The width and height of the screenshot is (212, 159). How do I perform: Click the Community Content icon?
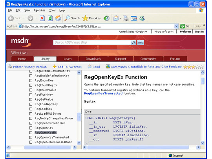108,66
